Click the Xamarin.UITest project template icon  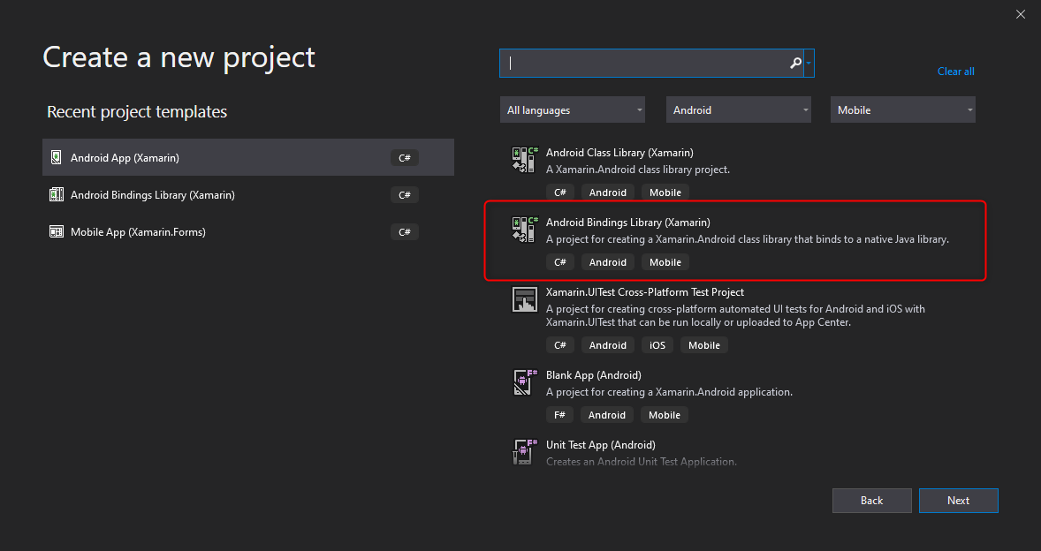[x=525, y=299]
